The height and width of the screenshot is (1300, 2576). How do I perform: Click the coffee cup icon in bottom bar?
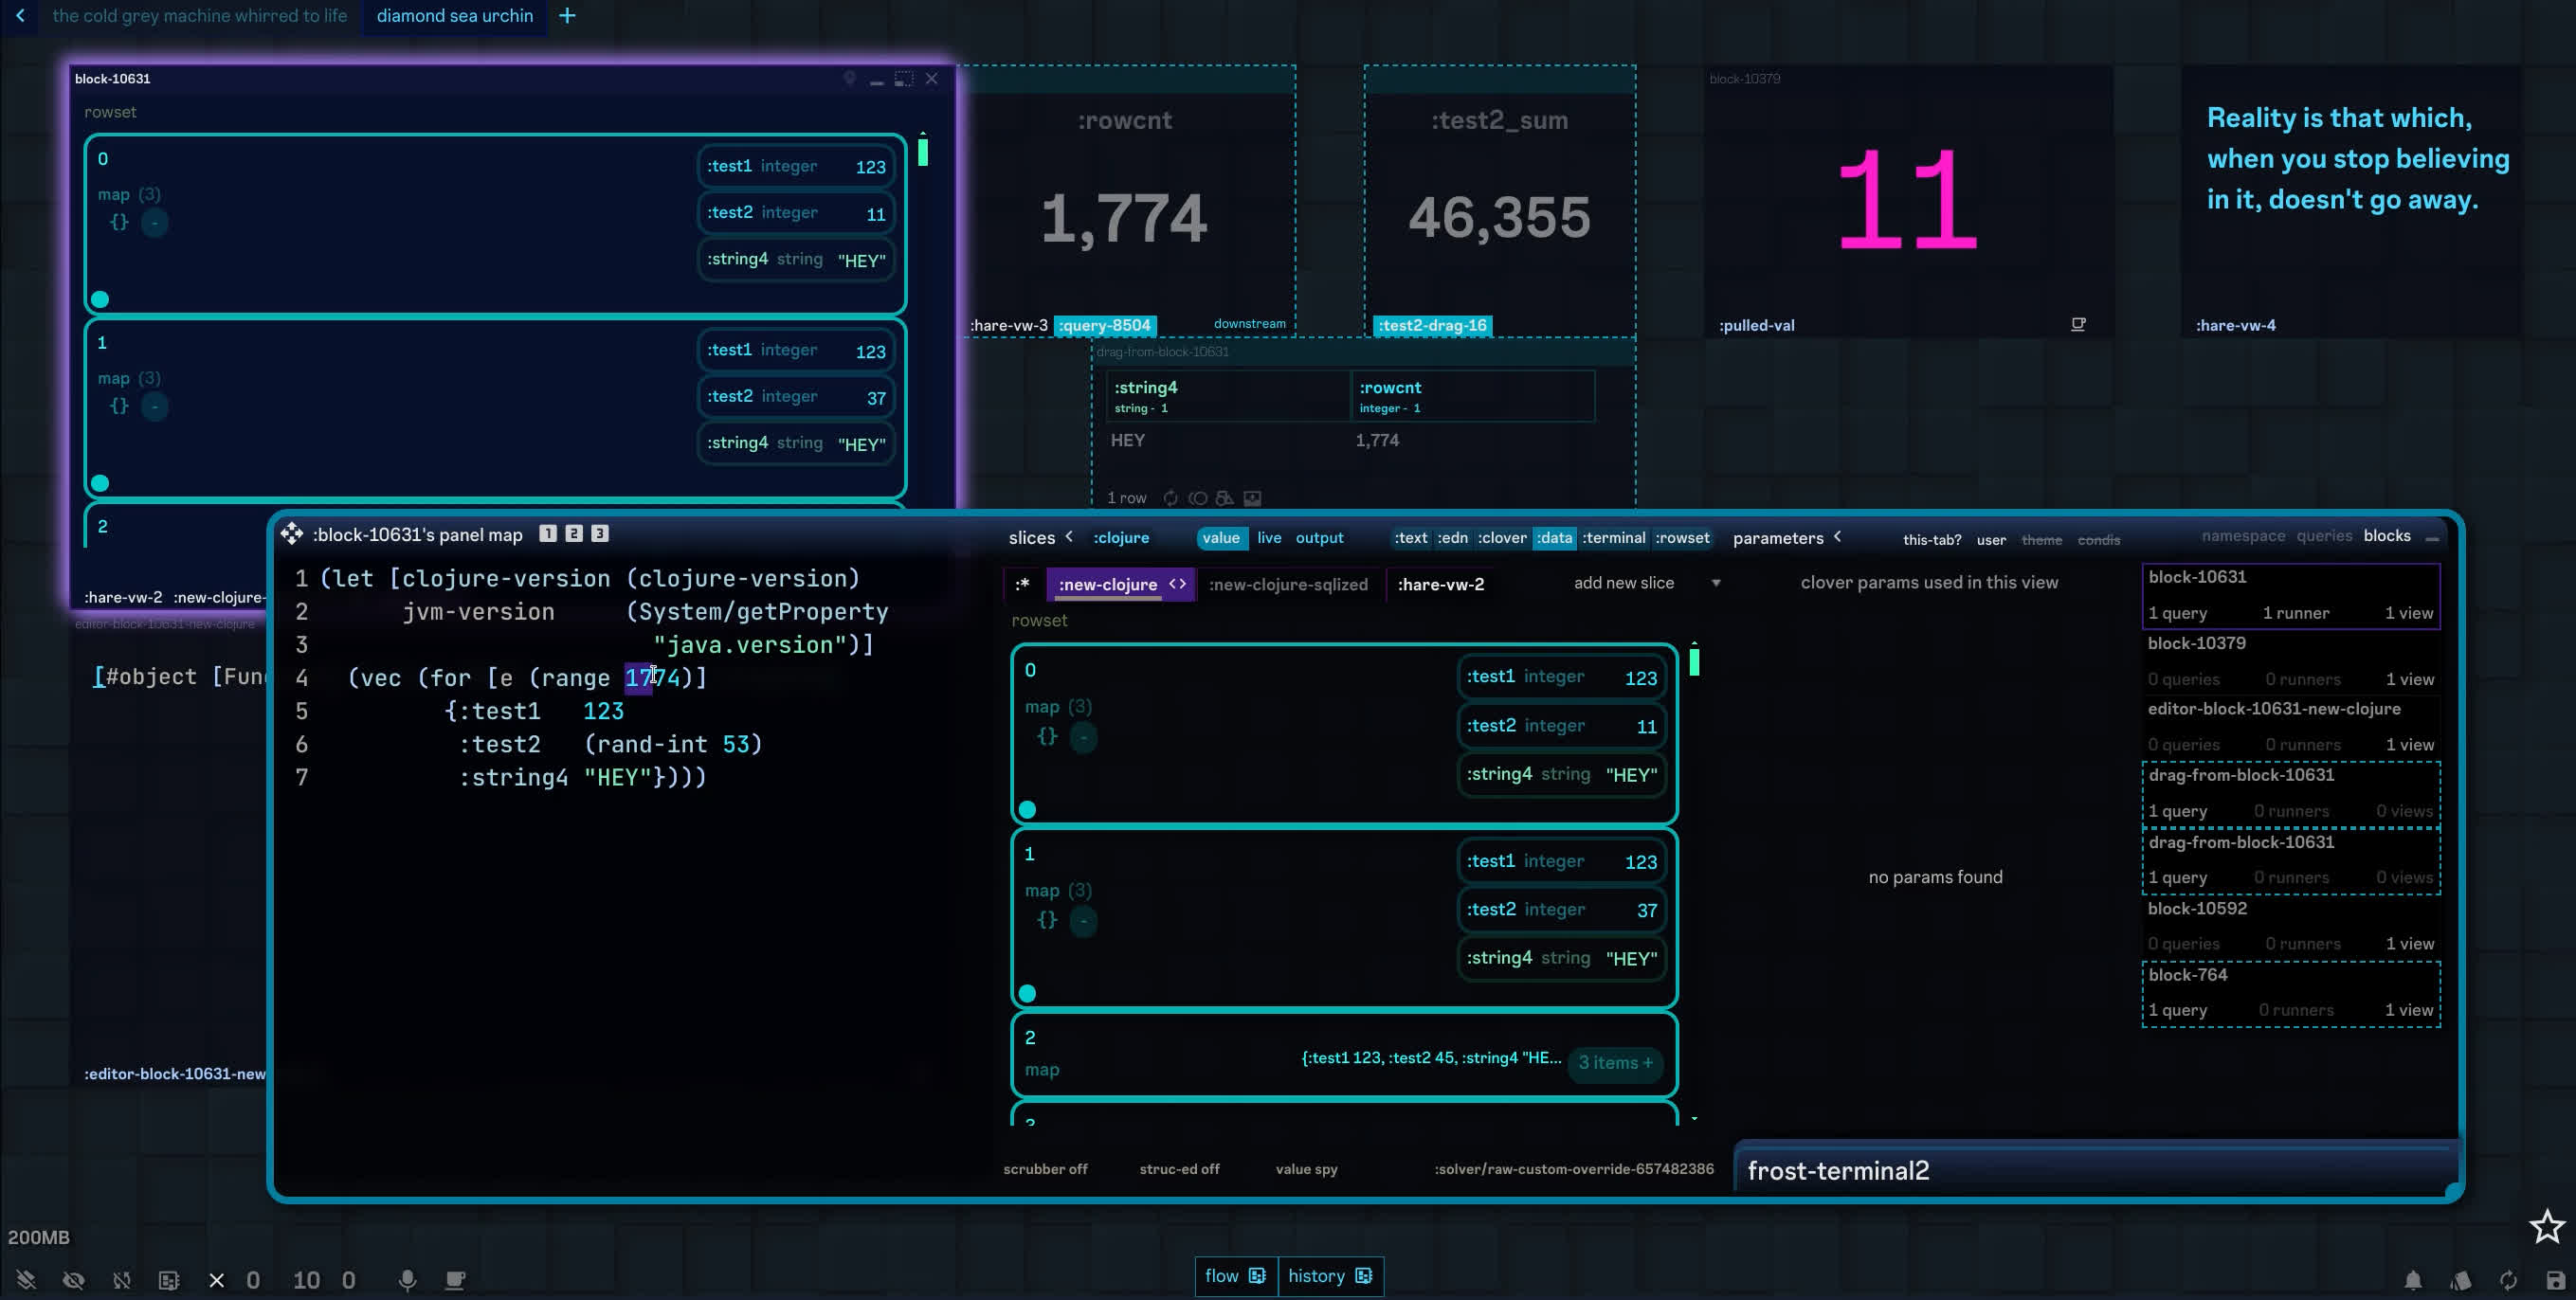455,1280
